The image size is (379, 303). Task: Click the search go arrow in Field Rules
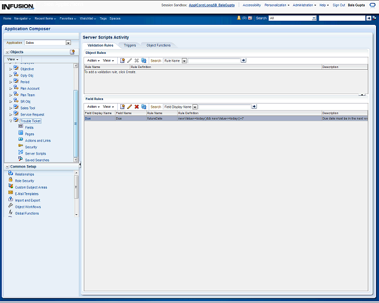click(254, 107)
